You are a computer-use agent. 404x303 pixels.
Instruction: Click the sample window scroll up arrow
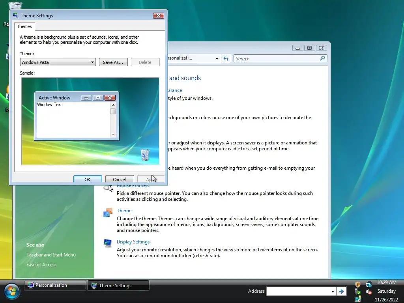pyautogui.click(x=113, y=105)
